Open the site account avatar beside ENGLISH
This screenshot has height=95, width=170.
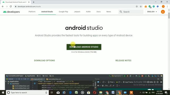point(163,12)
